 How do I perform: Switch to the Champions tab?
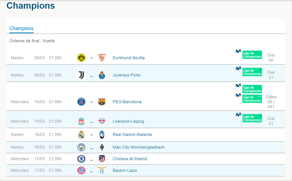tap(21, 28)
